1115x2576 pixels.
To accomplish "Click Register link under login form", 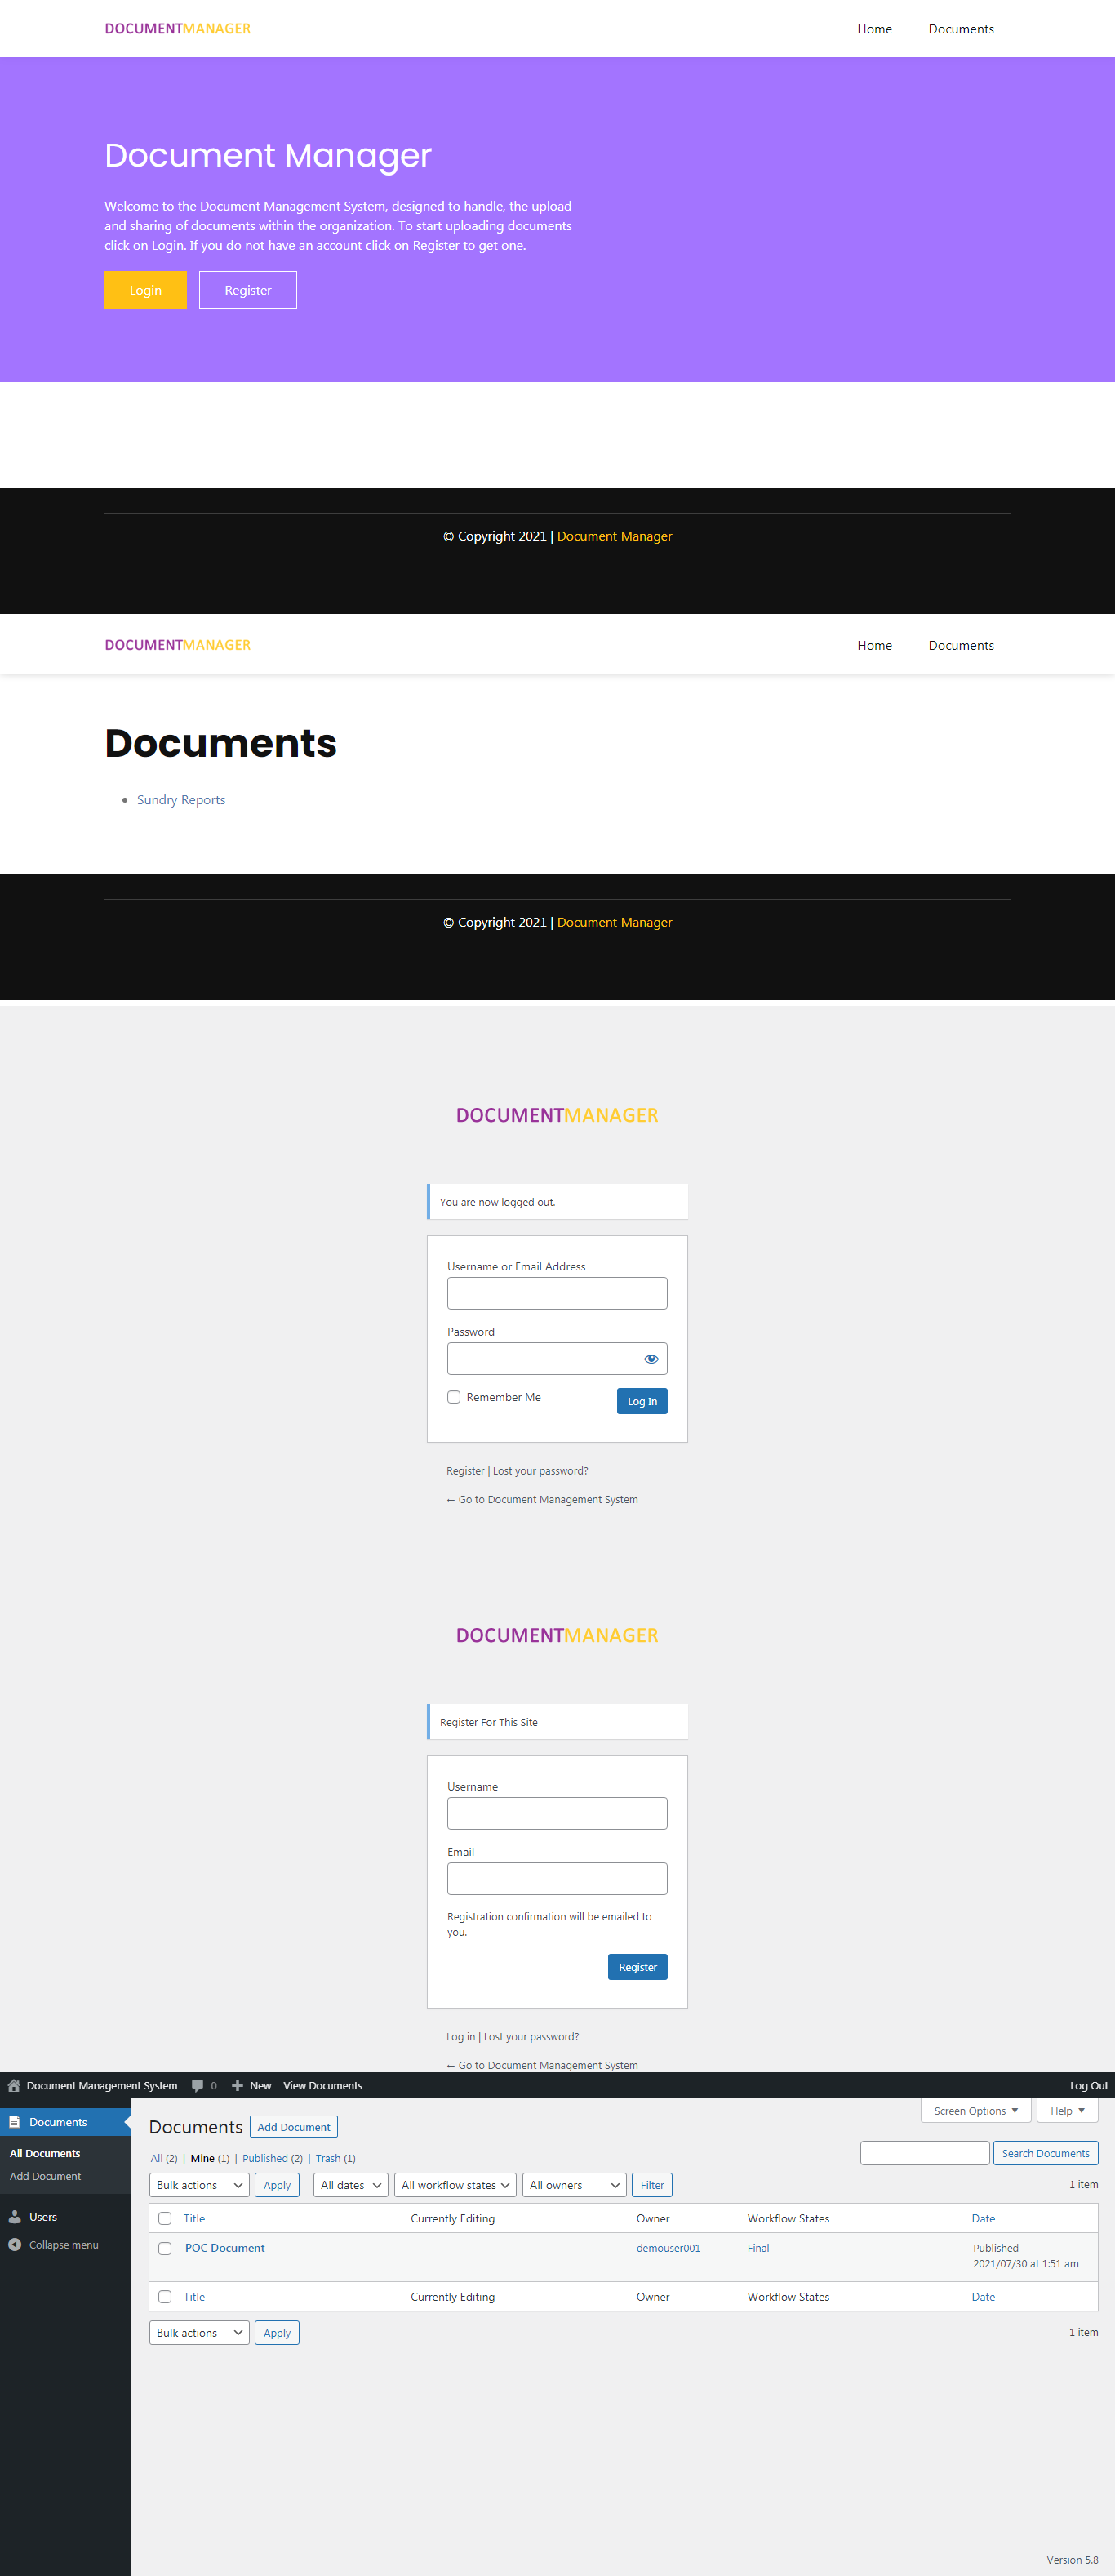I will click(465, 1471).
